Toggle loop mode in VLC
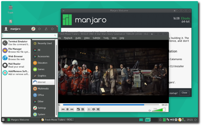 click(94, 109)
